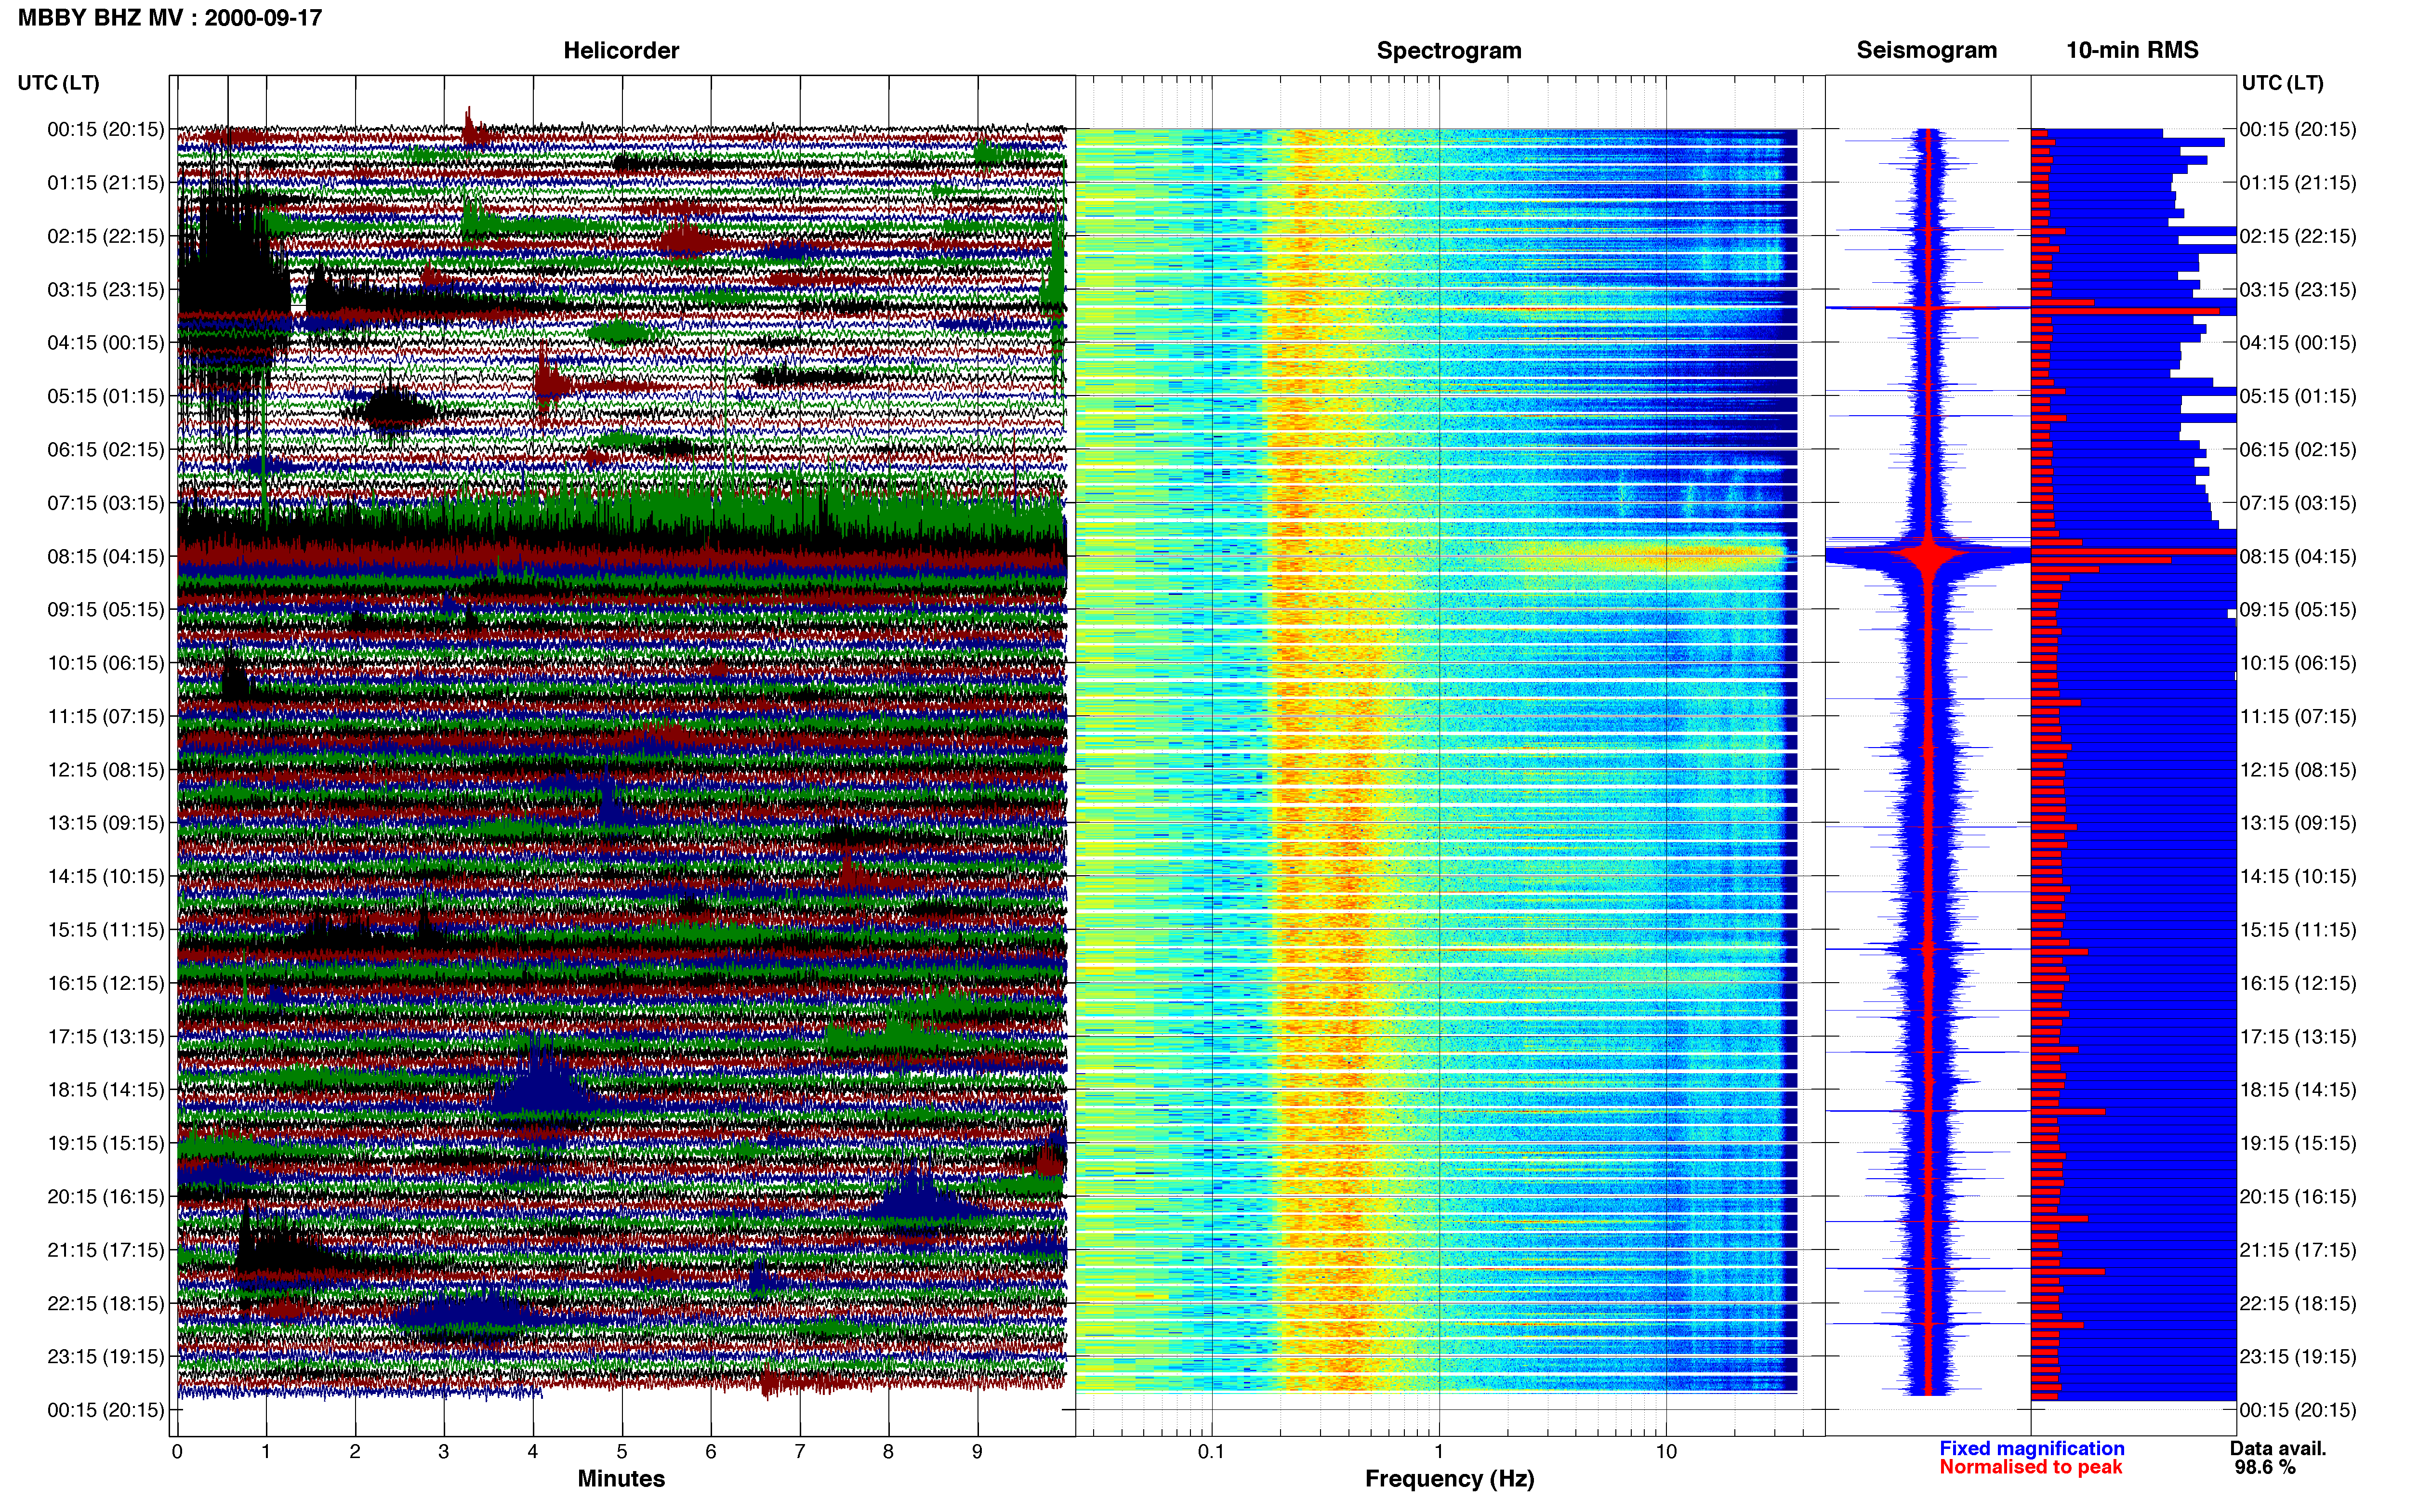This screenshot has height=1512, width=2418.
Task: Select the 'Helicorder' panel heading
Action: coord(621,51)
